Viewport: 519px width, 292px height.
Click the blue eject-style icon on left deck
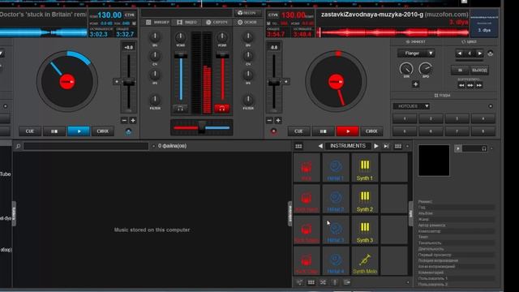(x=128, y=131)
